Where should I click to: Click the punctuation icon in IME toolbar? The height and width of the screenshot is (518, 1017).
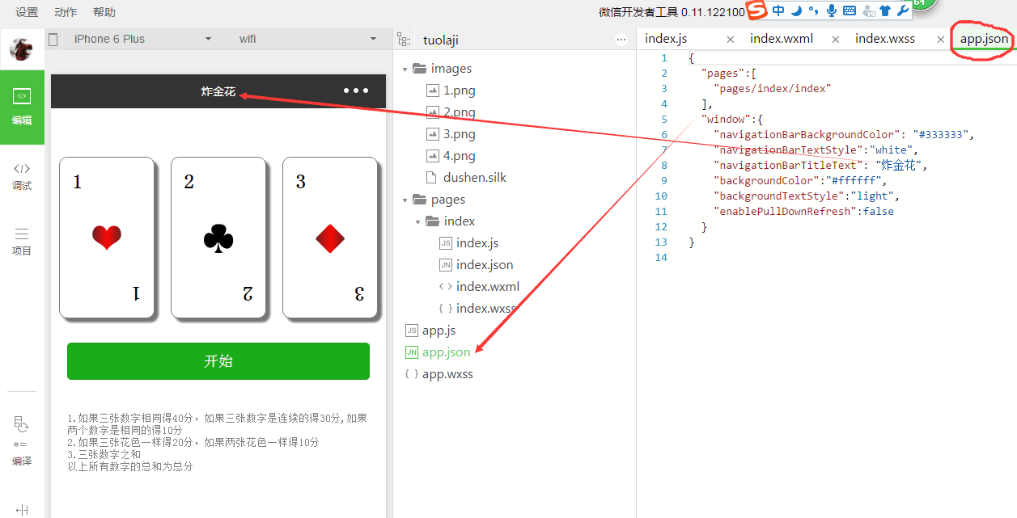[813, 11]
